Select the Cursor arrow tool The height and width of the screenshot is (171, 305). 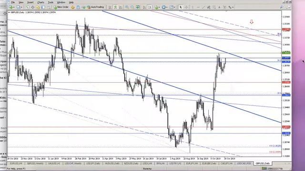point(181,7)
